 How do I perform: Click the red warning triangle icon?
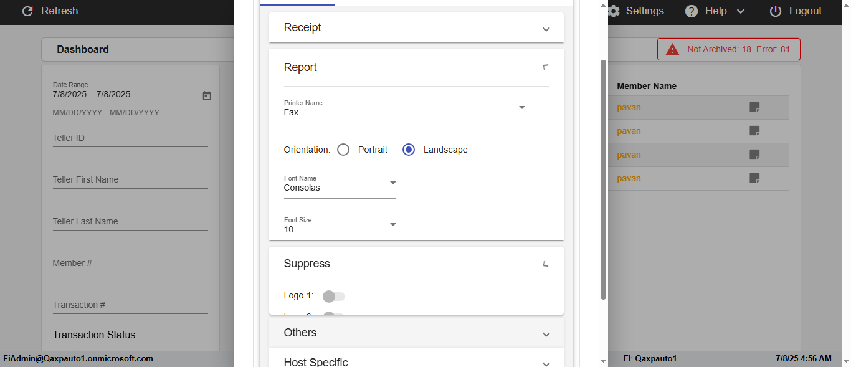tap(672, 49)
